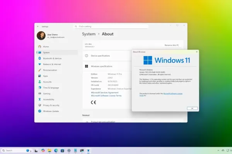
Task: Click the OneDrive cloud tray icon
Action: tap(223, 151)
